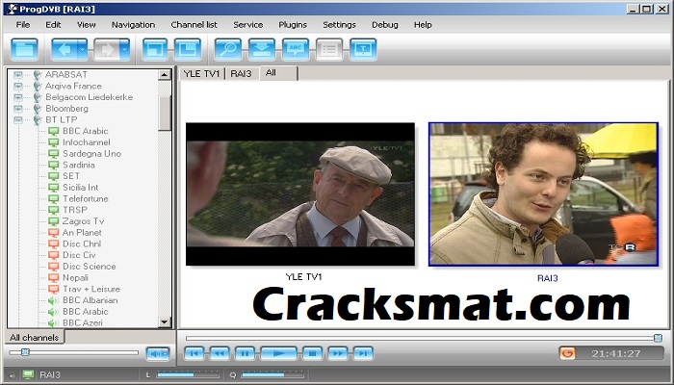Select the All tab
The height and width of the screenshot is (385, 674).
[x=278, y=72]
